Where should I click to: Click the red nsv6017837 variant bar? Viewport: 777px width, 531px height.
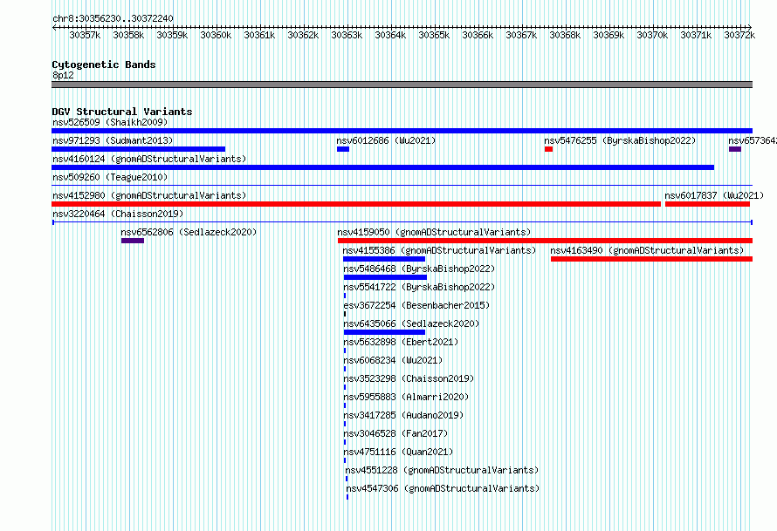(707, 204)
